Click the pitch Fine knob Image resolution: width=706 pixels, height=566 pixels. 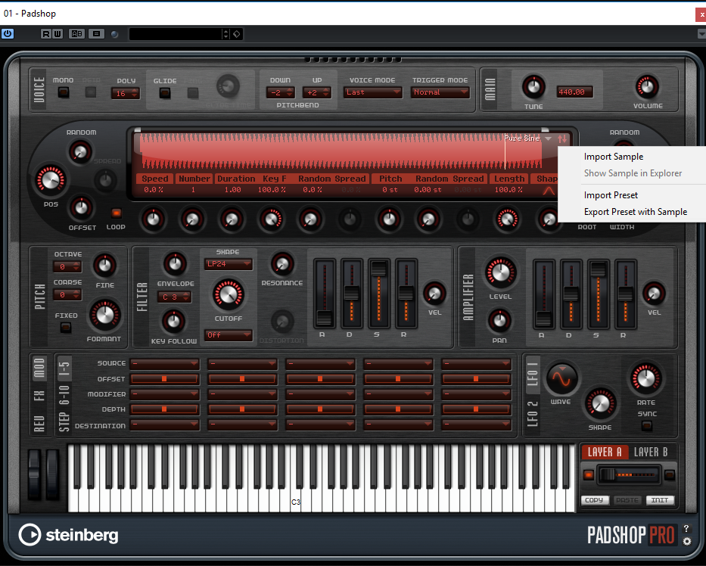click(x=104, y=266)
